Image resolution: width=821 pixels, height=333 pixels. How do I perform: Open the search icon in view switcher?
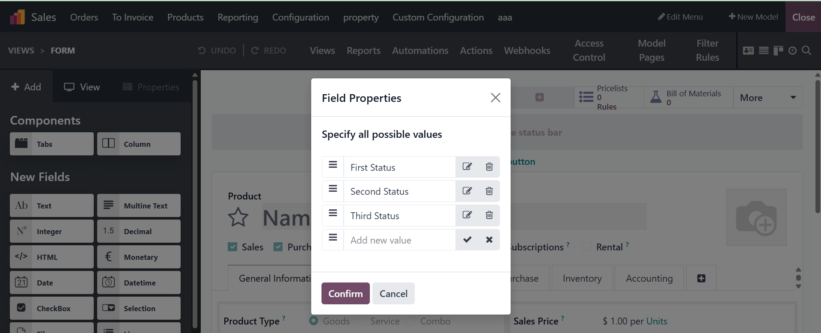tap(806, 51)
